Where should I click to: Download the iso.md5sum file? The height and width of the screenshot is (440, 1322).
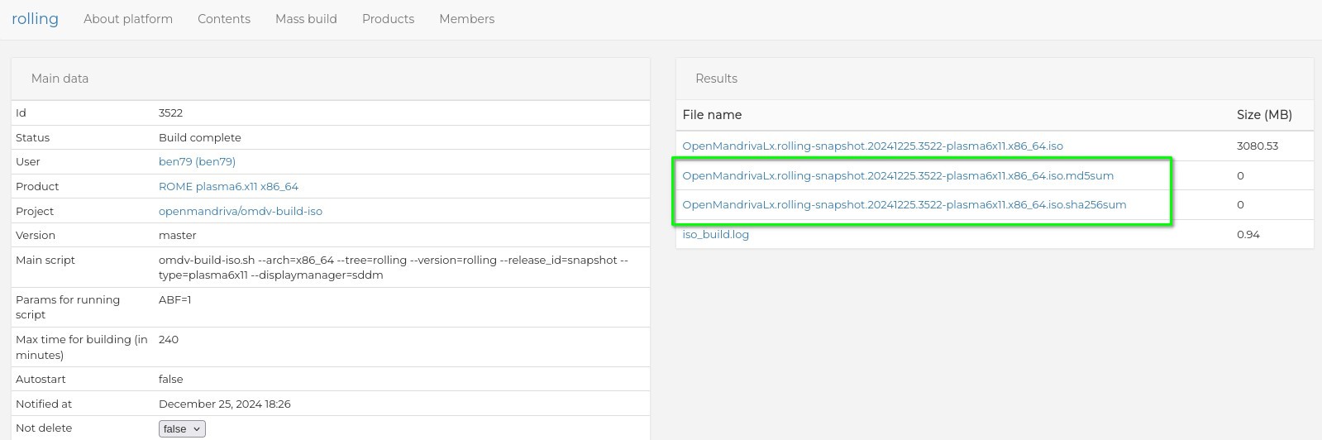898,175
